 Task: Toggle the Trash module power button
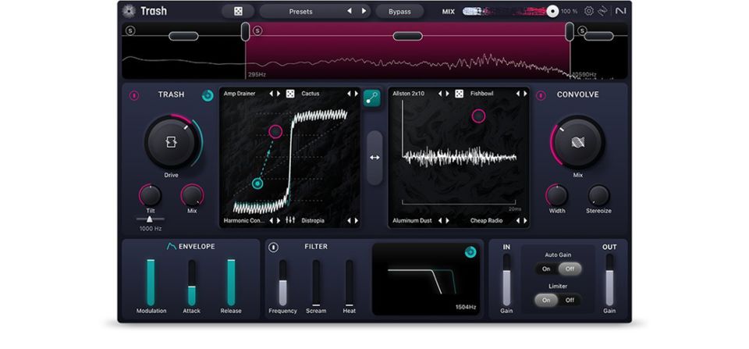tap(134, 95)
